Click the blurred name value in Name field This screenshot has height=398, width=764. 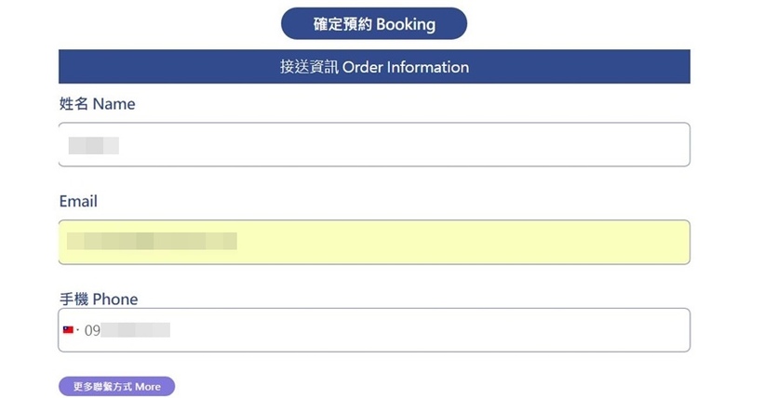pyautogui.click(x=93, y=145)
